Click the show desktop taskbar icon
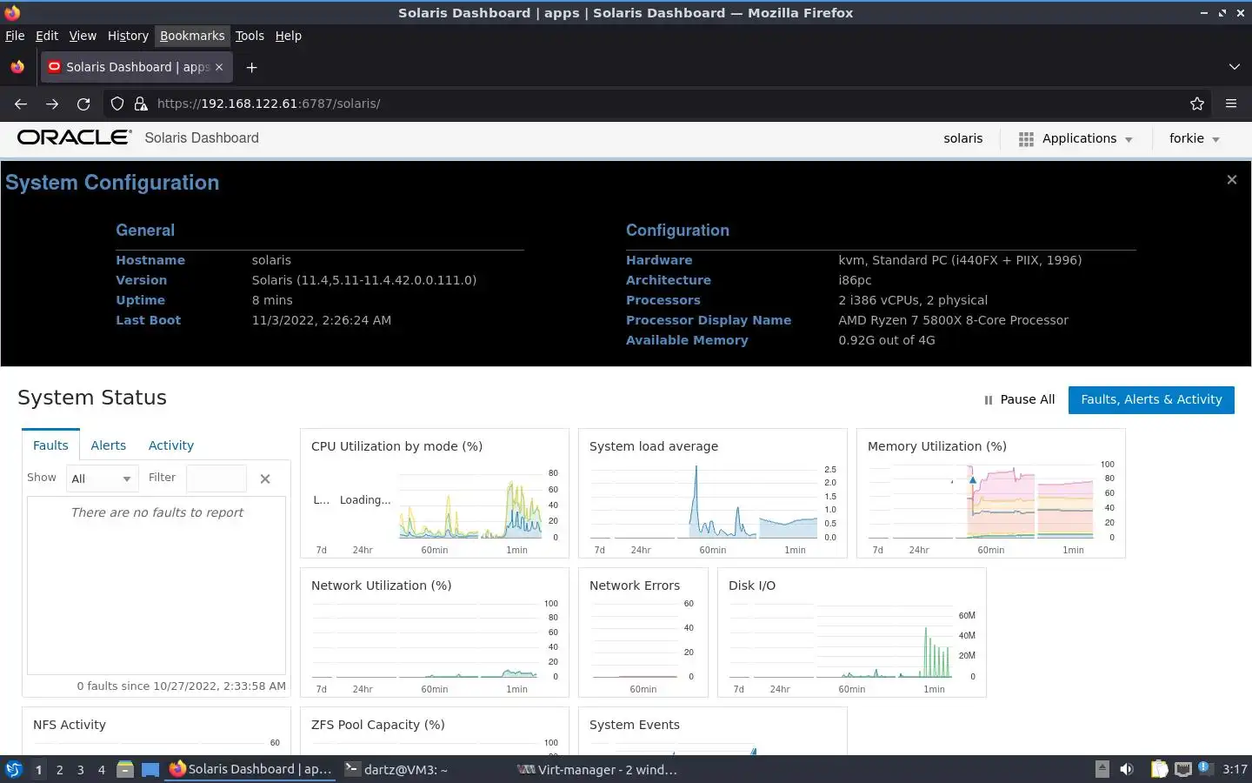This screenshot has height=783, width=1252. (150, 769)
